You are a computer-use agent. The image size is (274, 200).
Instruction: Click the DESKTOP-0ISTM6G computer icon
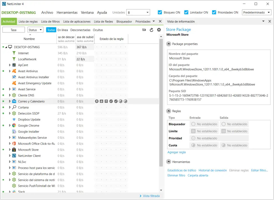pyautogui.click(x=10, y=47)
